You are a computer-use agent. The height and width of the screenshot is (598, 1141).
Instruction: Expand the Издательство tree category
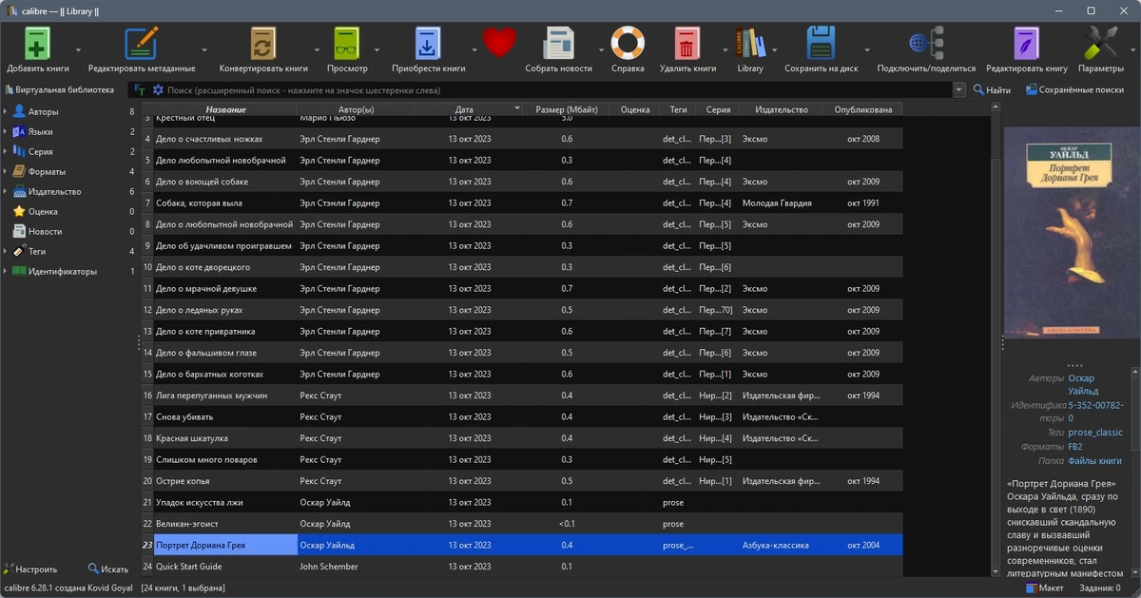coord(5,192)
